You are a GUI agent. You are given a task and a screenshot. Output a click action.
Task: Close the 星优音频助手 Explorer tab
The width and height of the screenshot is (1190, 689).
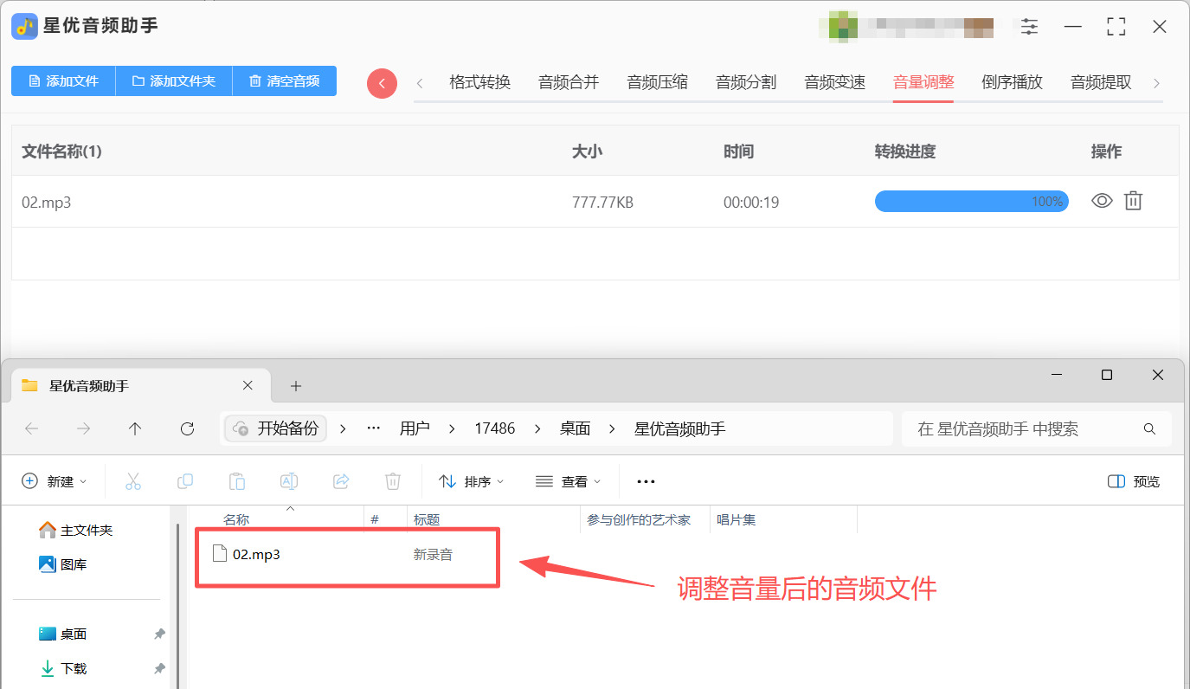[x=248, y=385]
